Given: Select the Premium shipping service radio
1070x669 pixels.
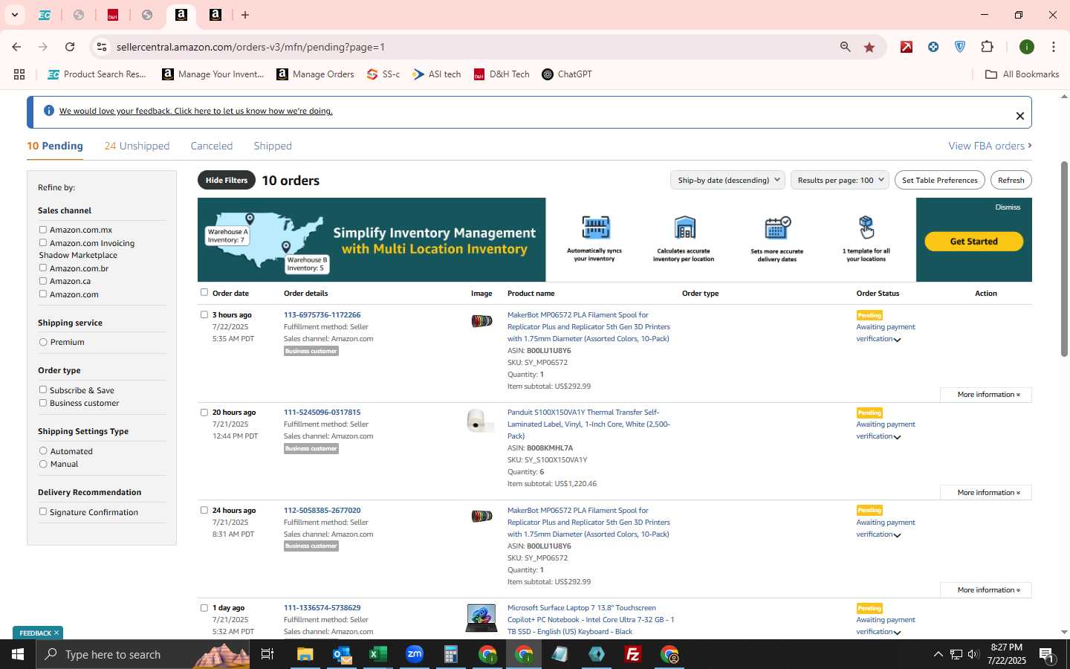Looking at the screenshot, I should (x=43, y=342).
